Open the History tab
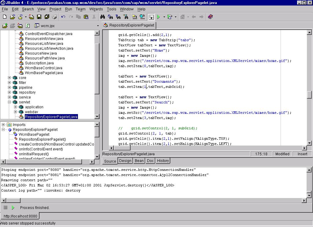This screenshot has height=227, width=313. click(x=163, y=161)
